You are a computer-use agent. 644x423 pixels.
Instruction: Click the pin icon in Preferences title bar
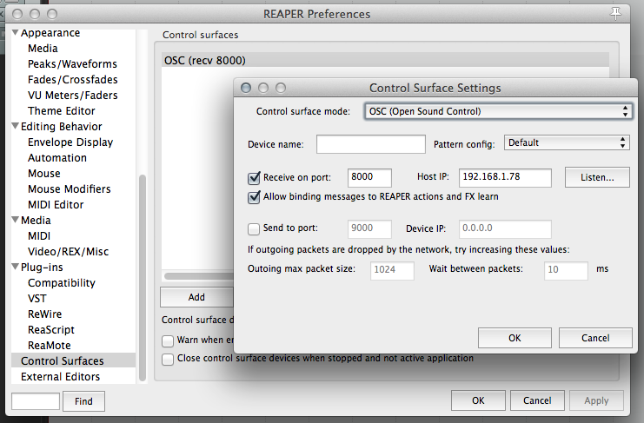tap(615, 14)
